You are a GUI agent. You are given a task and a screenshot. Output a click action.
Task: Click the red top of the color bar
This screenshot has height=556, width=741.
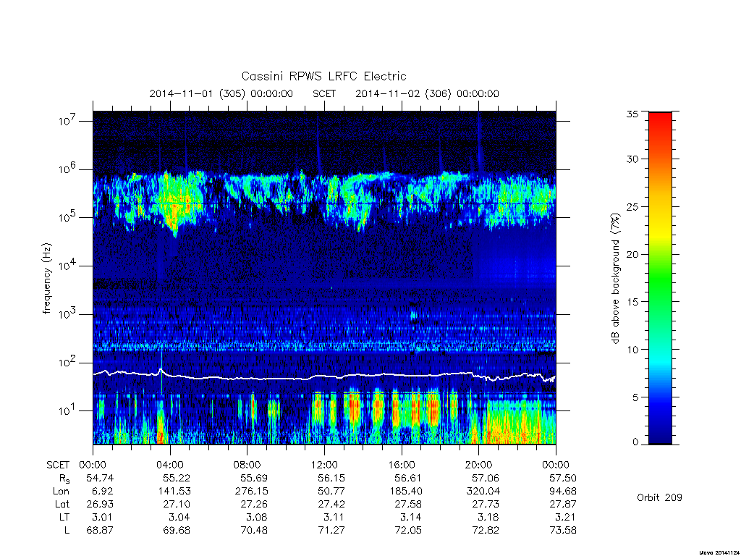click(x=660, y=115)
